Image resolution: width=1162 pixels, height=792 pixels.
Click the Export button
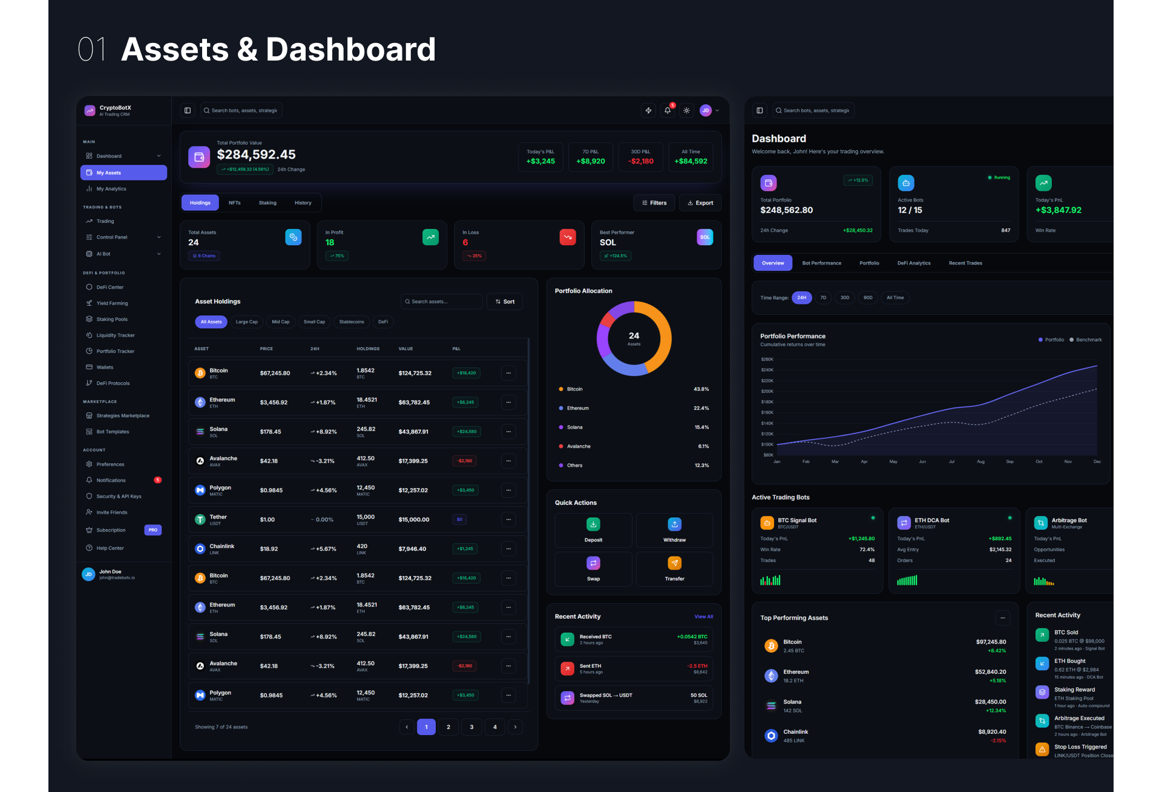[x=700, y=203]
